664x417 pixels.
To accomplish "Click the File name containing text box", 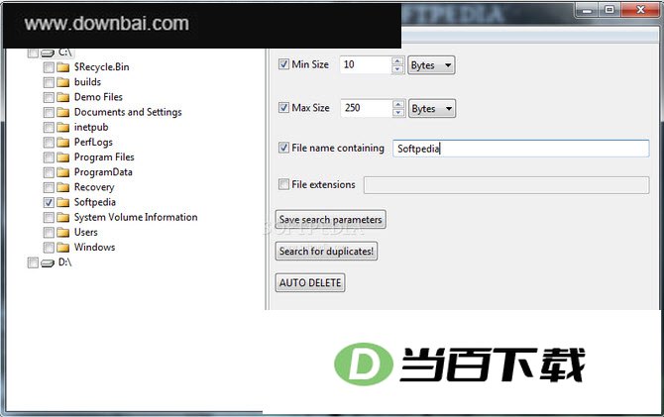I will tap(521, 149).
